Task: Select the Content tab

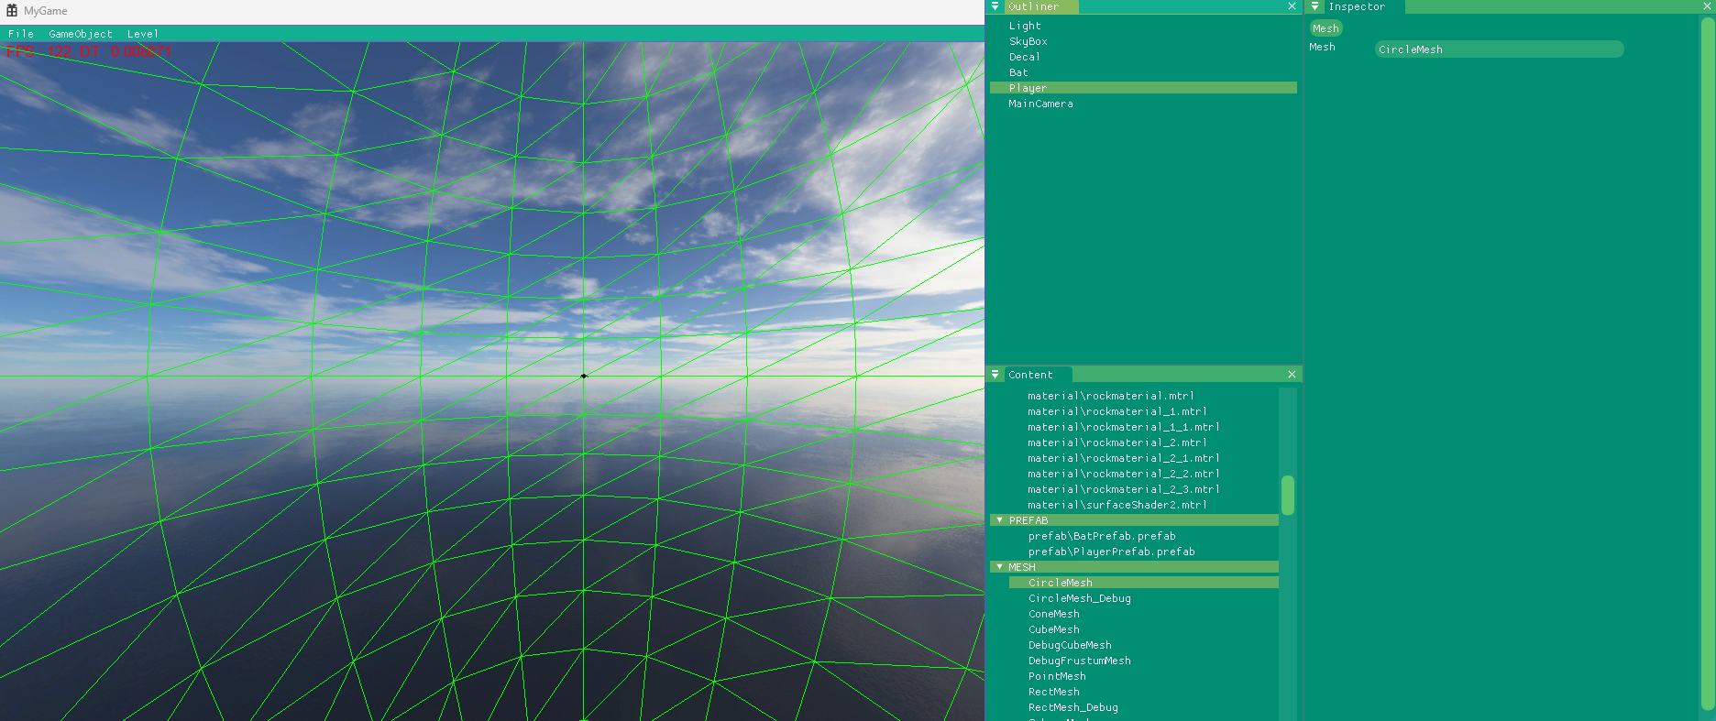Action: [1038, 375]
